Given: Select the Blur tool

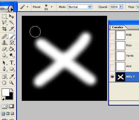Looking at the screenshot, I should coord(4,55).
